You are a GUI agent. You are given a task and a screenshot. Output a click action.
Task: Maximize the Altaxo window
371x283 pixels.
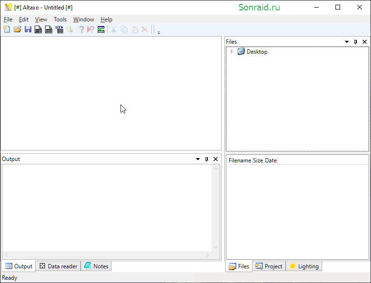pyautogui.click(x=338, y=7)
